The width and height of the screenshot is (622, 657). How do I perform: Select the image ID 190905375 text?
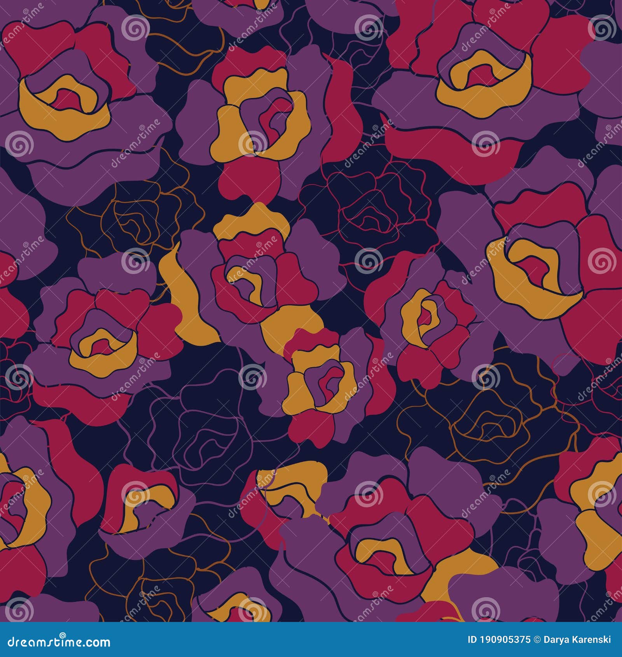pyautogui.click(x=500, y=639)
